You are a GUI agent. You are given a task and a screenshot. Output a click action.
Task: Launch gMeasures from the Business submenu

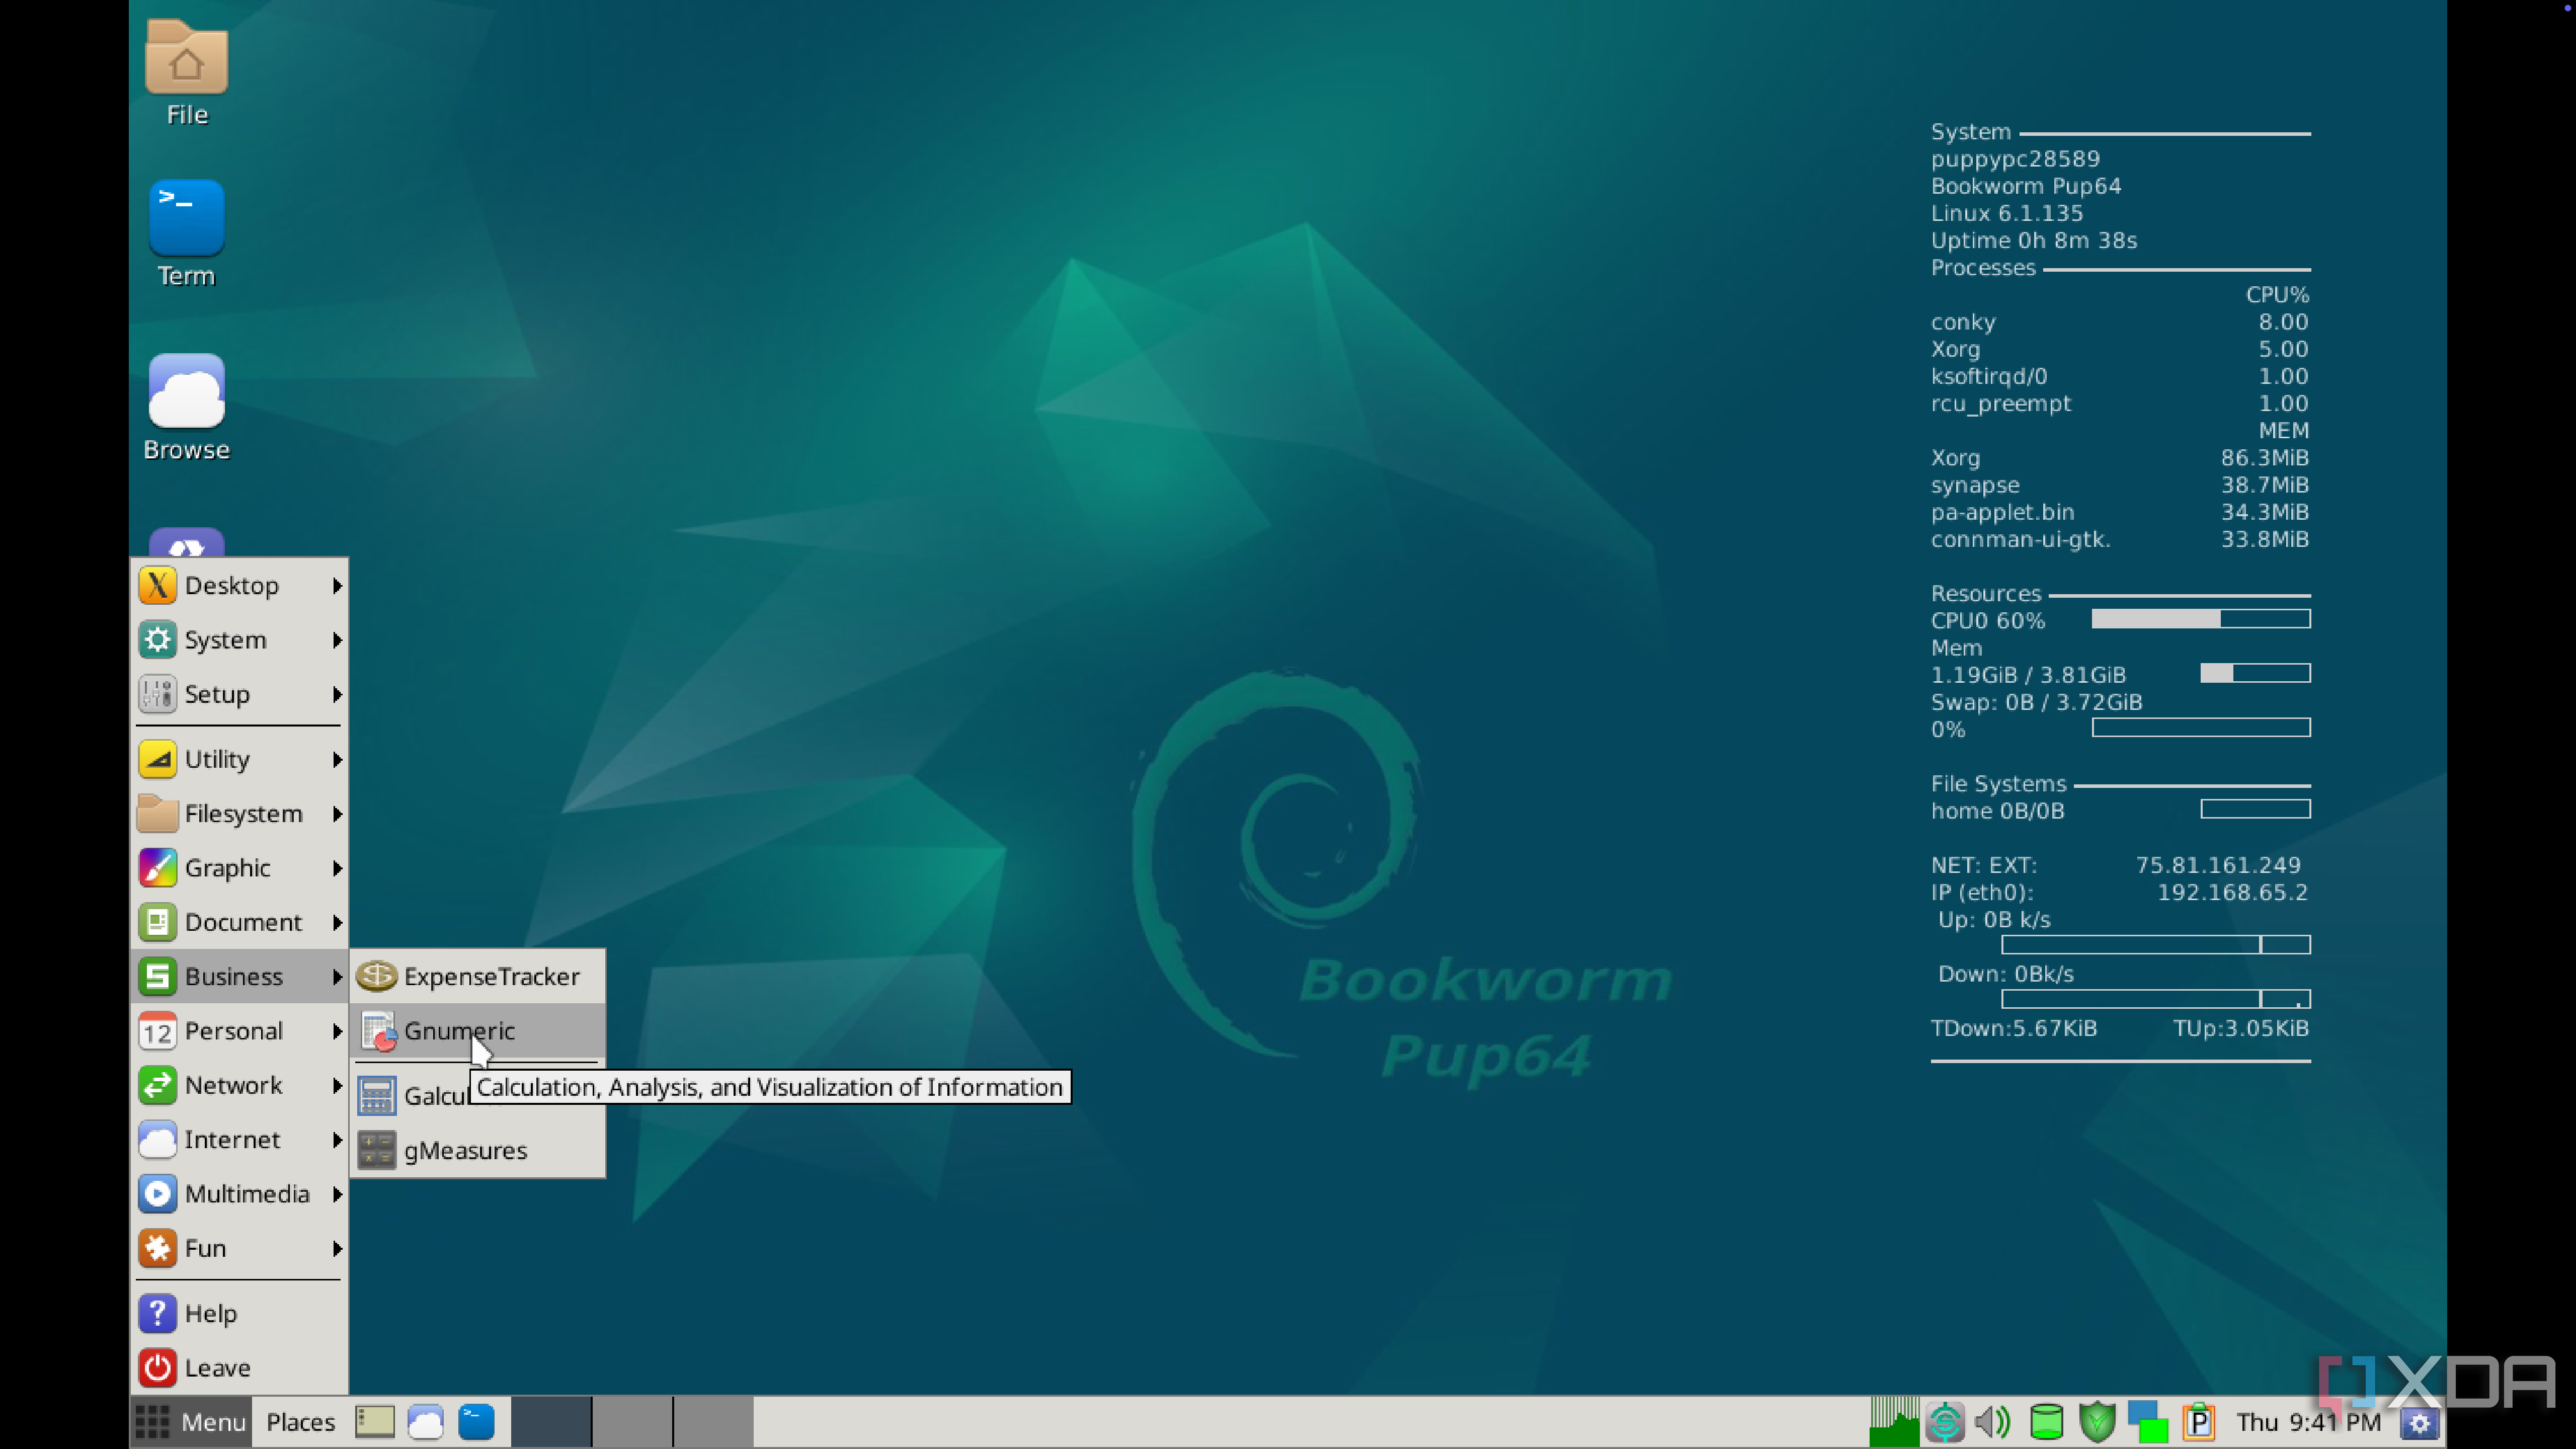478,1150
